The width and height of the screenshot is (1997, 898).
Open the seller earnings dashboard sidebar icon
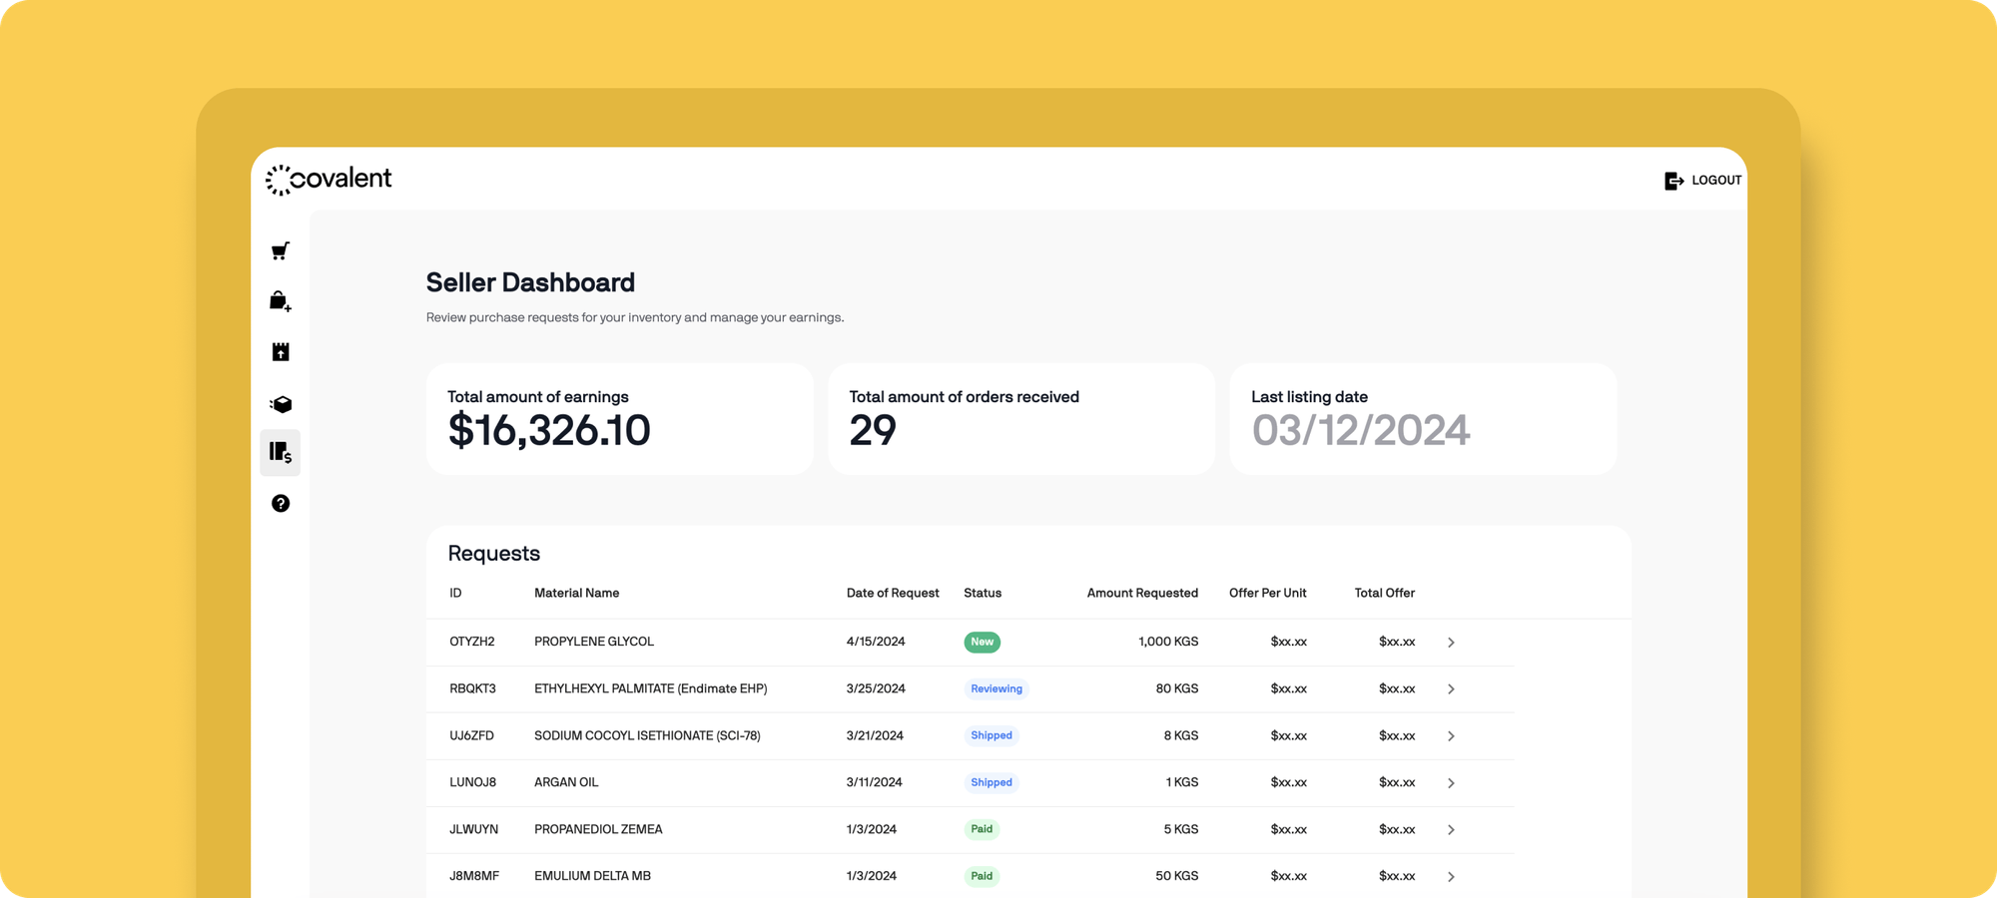(x=281, y=453)
